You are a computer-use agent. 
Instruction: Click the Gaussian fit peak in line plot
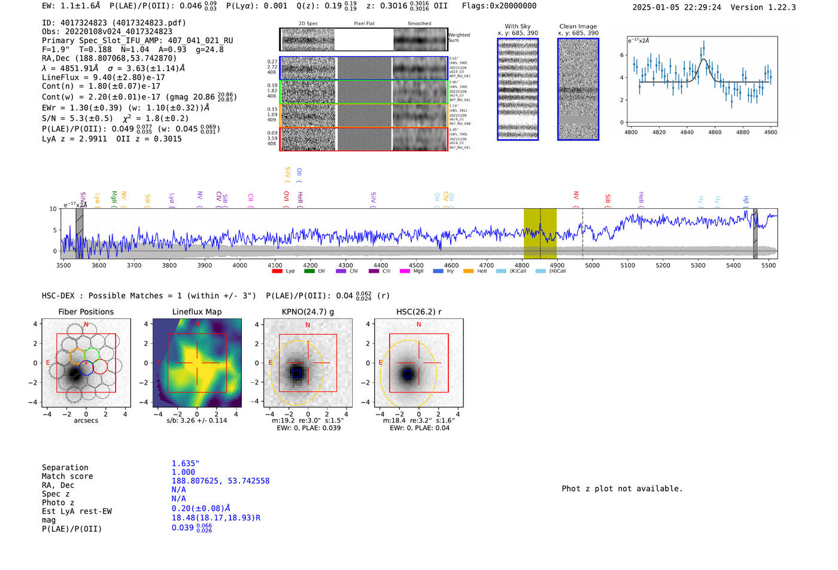(704, 59)
